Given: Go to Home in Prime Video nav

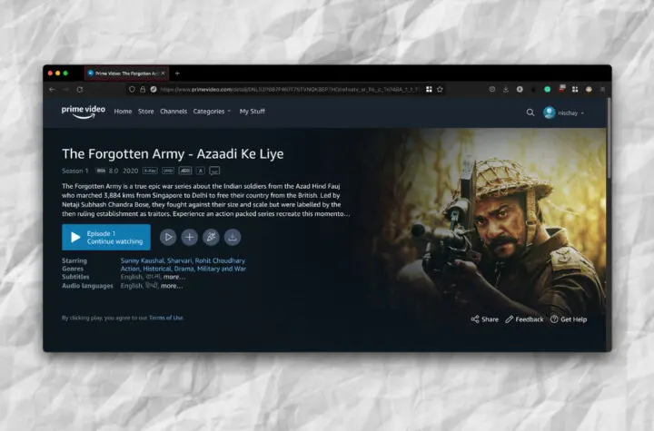Looking at the screenshot, I should (123, 112).
